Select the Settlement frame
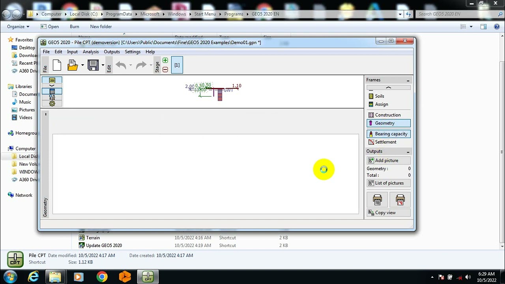 coord(389,142)
